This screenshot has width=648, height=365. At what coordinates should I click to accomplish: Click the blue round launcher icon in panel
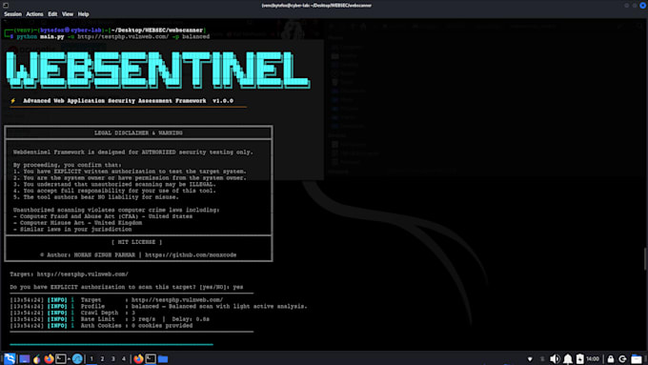[x=77, y=358]
